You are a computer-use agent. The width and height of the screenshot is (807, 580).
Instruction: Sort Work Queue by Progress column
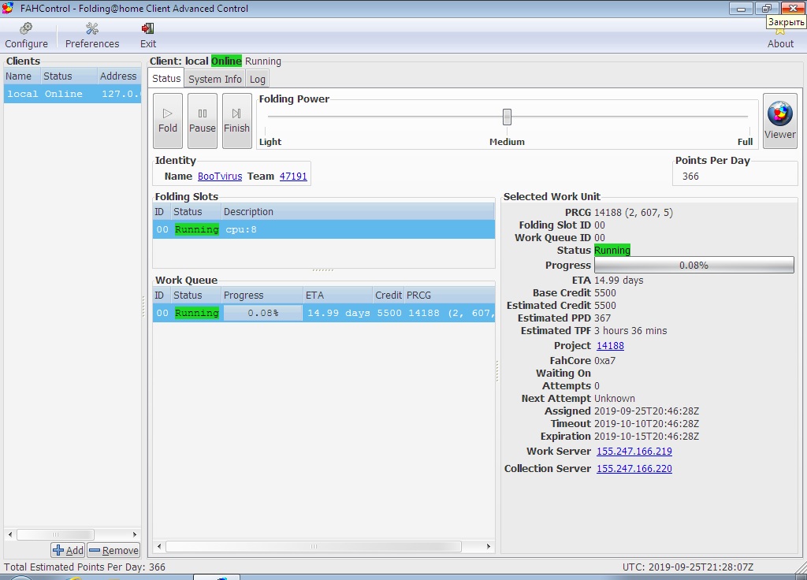[x=262, y=296]
